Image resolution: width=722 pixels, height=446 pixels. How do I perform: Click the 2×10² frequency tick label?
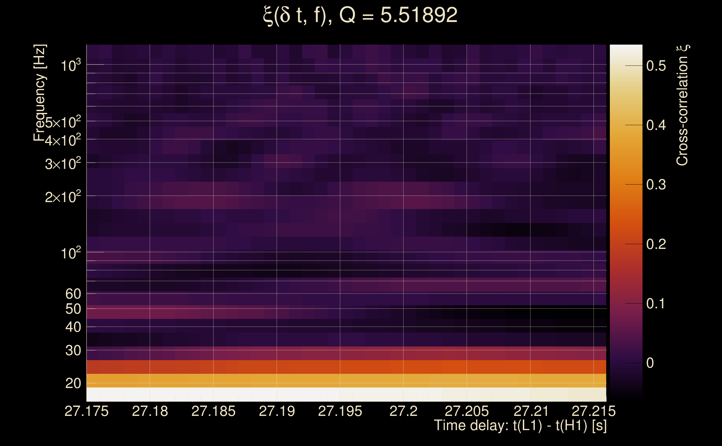(63, 197)
